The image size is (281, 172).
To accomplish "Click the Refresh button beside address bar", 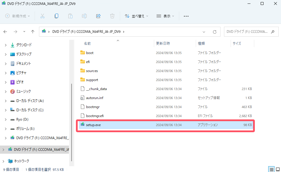I will [x=215, y=32].
